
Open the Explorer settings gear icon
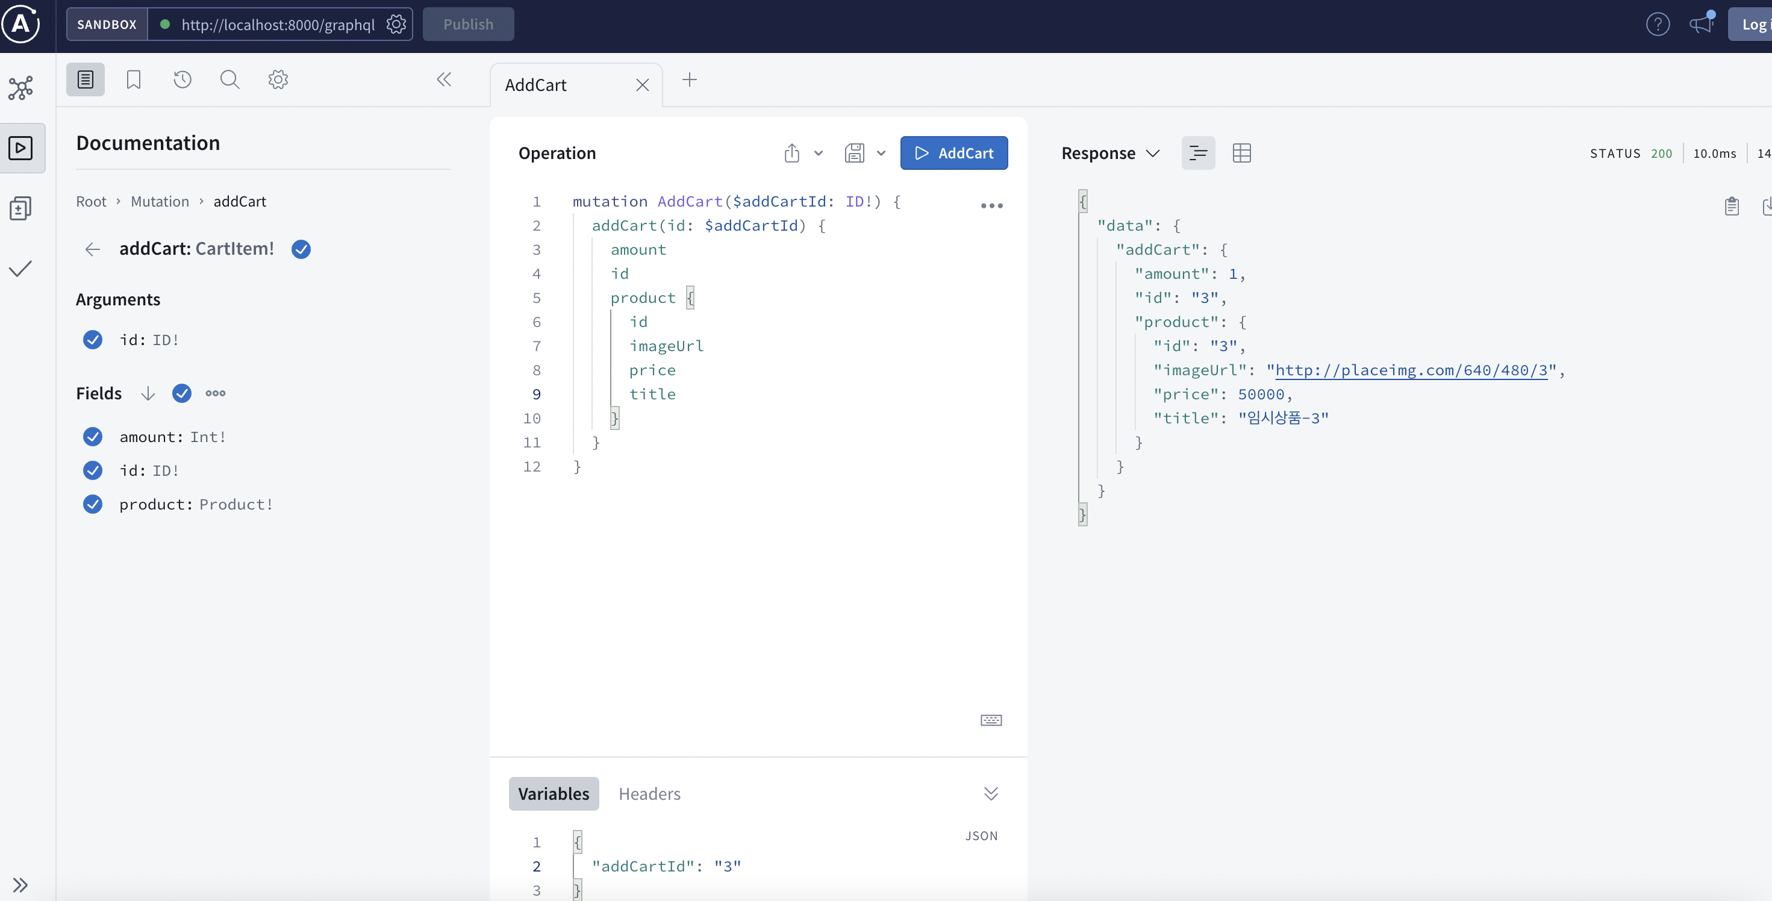[278, 79]
